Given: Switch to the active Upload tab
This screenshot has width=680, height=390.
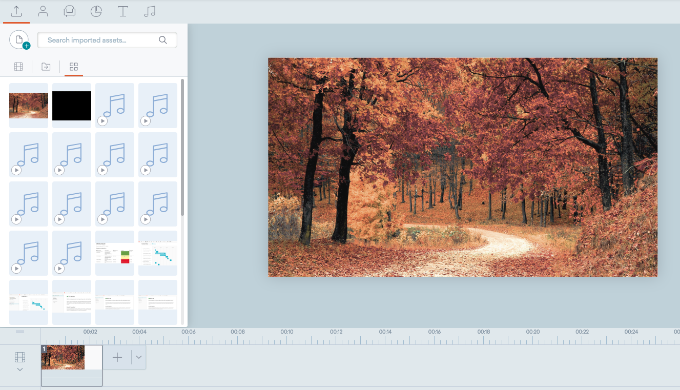Looking at the screenshot, I should pos(16,11).
